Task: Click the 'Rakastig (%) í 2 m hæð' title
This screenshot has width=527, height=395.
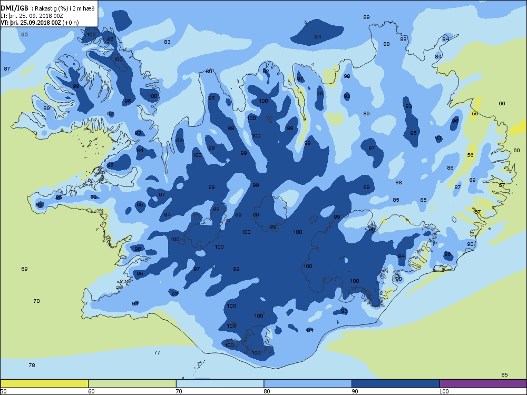Action: click(x=65, y=9)
